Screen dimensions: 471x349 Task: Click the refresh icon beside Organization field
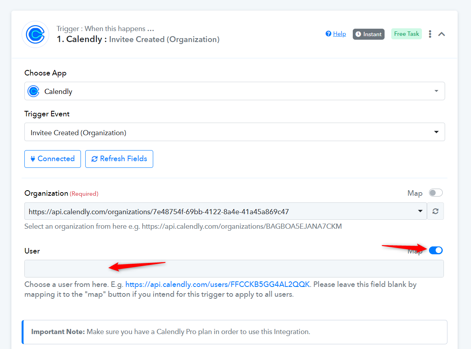[x=435, y=211]
